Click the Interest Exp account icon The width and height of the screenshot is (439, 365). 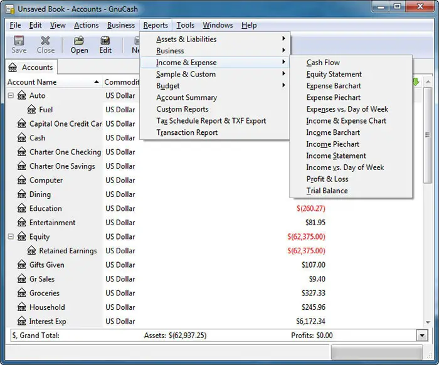pos(22,321)
